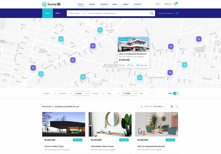
Task: Expand the More filters option
Action: (x=145, y=94)
